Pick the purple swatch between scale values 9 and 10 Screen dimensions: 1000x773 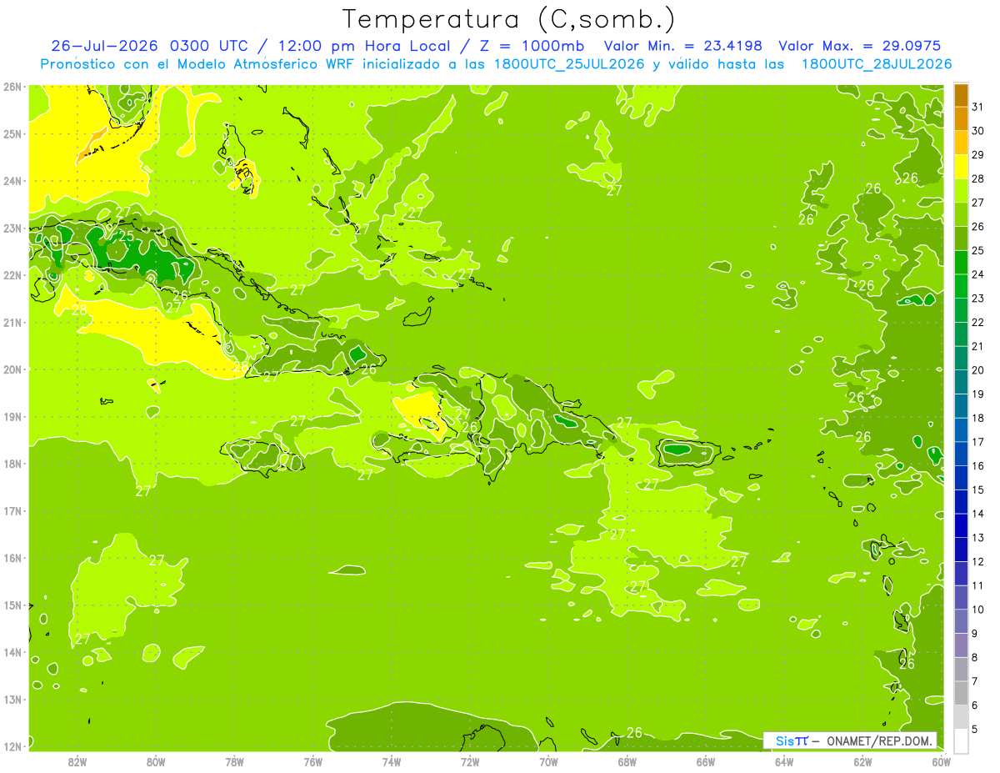point(961,621)
